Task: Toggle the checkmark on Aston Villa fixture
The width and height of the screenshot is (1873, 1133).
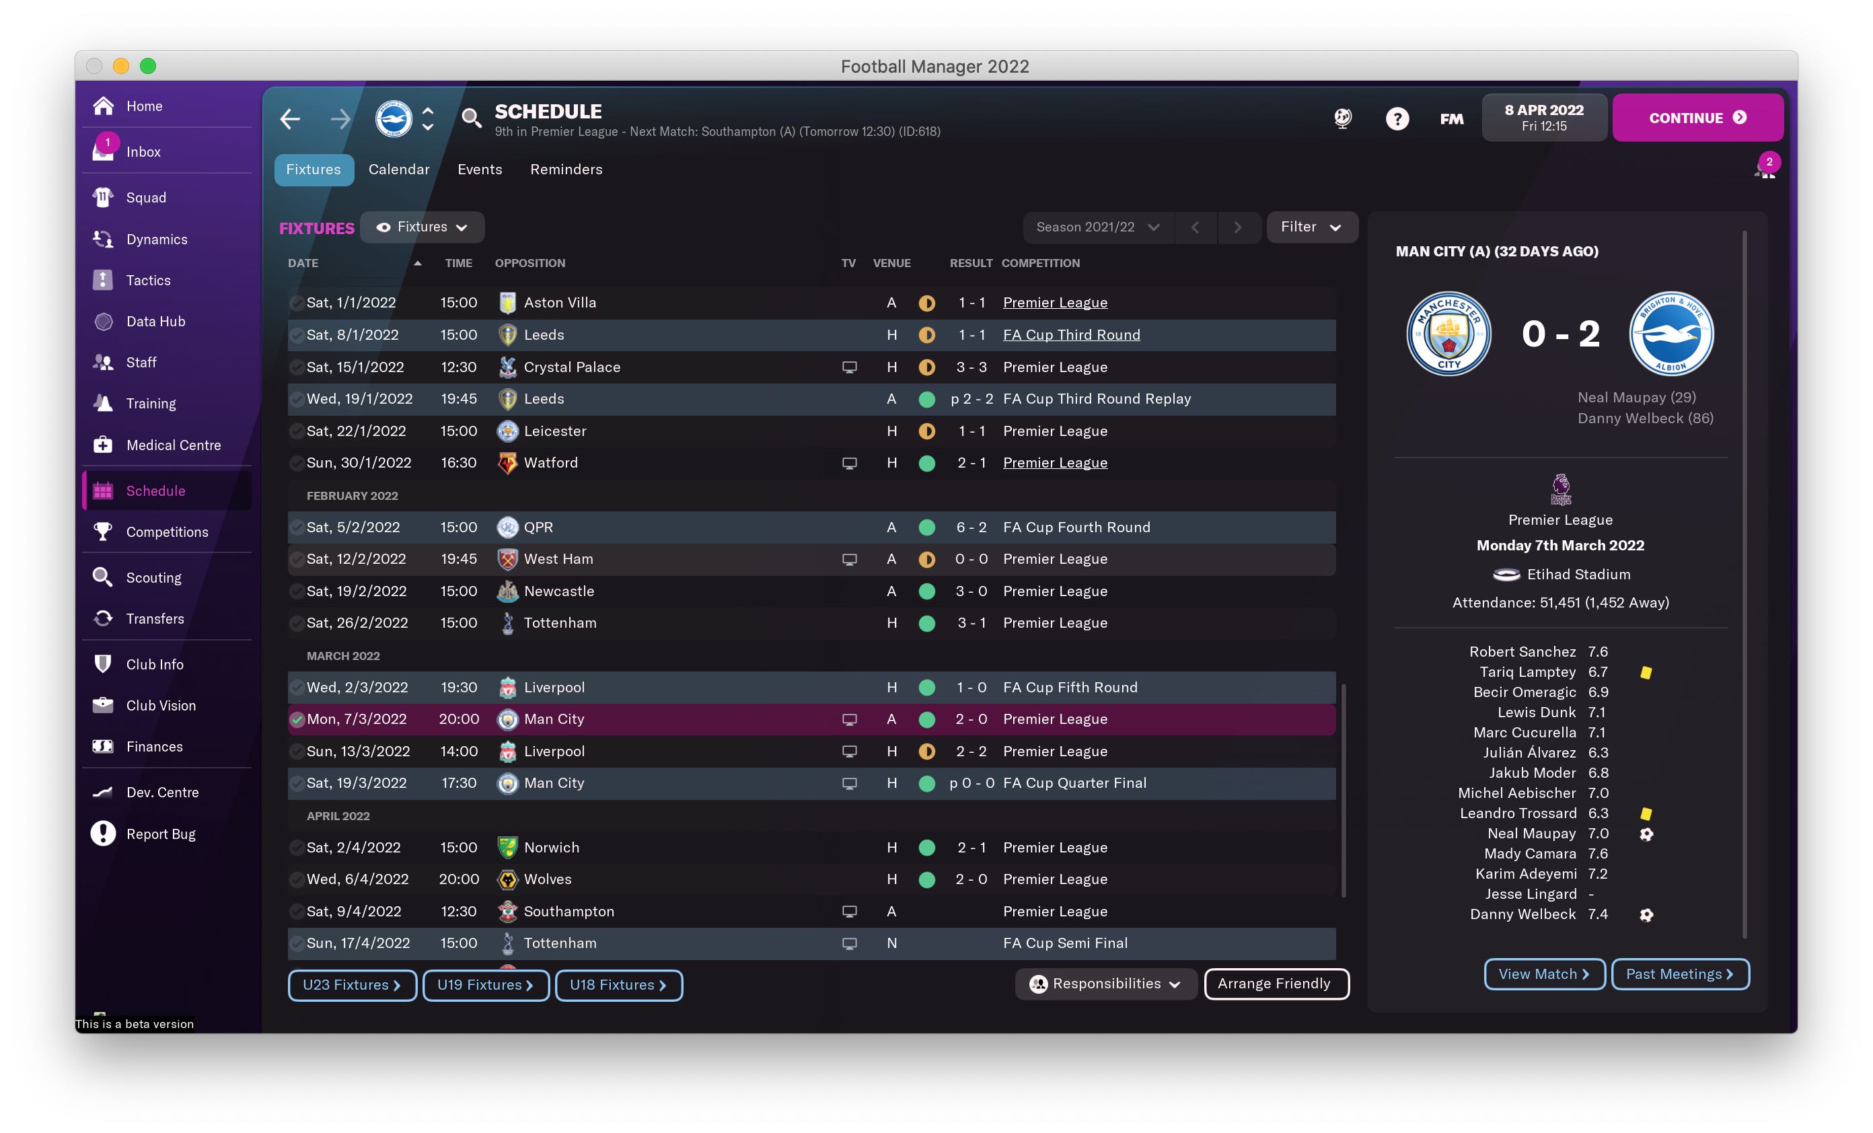Action: [297, 303]
